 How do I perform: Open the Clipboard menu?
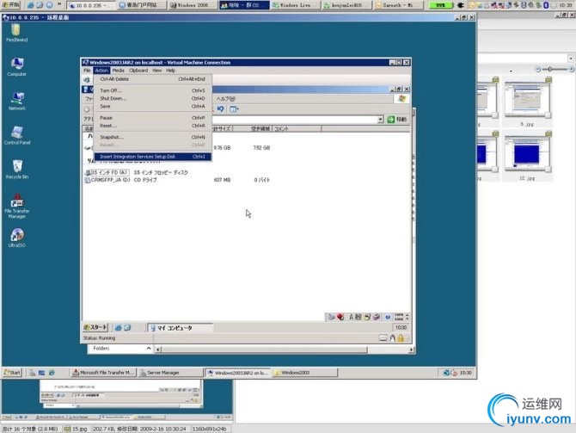(x=138, y=71)
